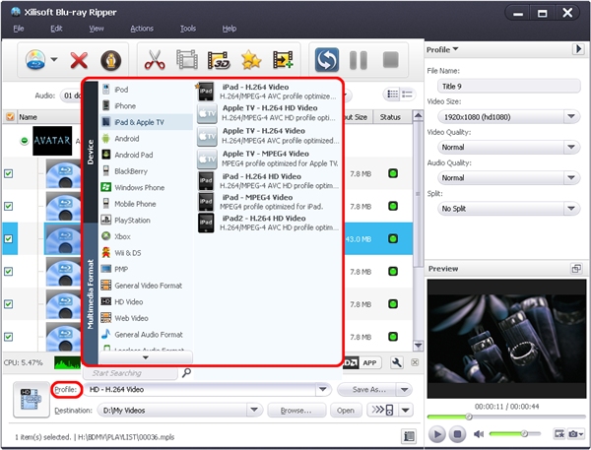Select the PlayStation device category
The image size is (591, 450).
coord(146,221)
